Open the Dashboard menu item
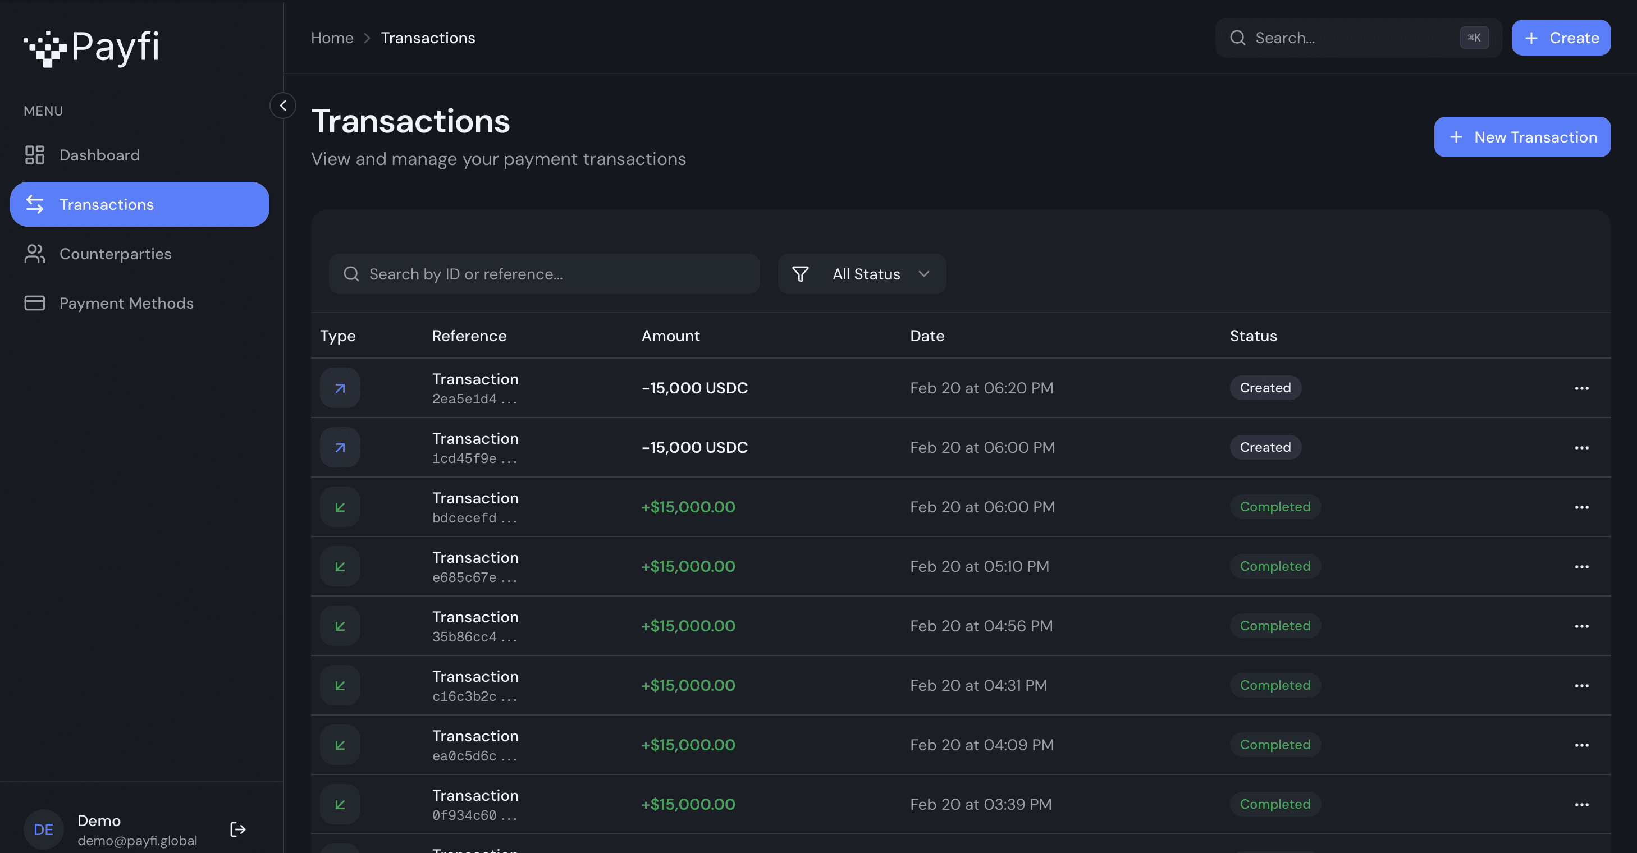 click(x=99, y=155)
